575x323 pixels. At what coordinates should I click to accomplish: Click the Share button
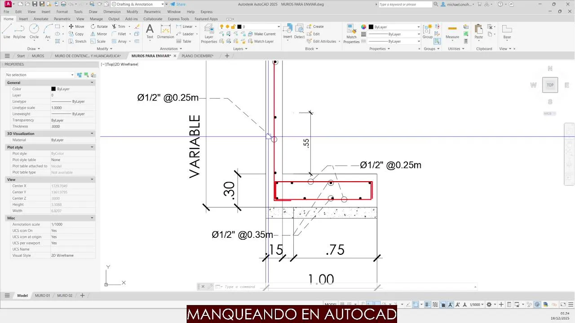click(x=178, y=4)
